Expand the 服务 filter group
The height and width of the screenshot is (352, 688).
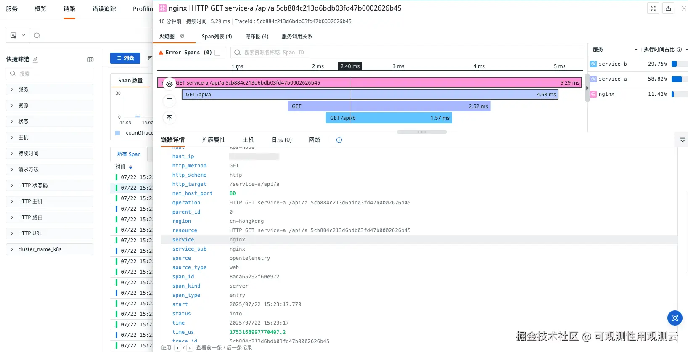(x=50, y=90)
